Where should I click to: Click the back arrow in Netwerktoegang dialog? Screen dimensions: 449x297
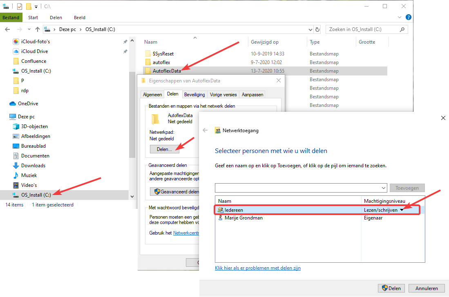pos(206,131)
